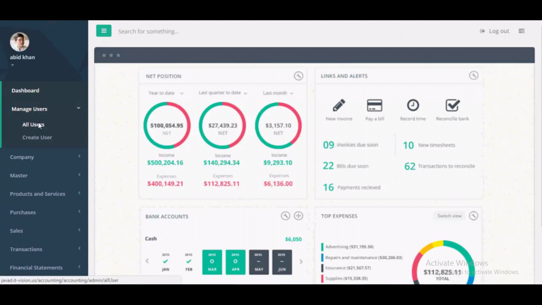This screenshot has width=542, height=305.
Task: Click the wrench icon on Net Position panel
Action: point(299,76)
